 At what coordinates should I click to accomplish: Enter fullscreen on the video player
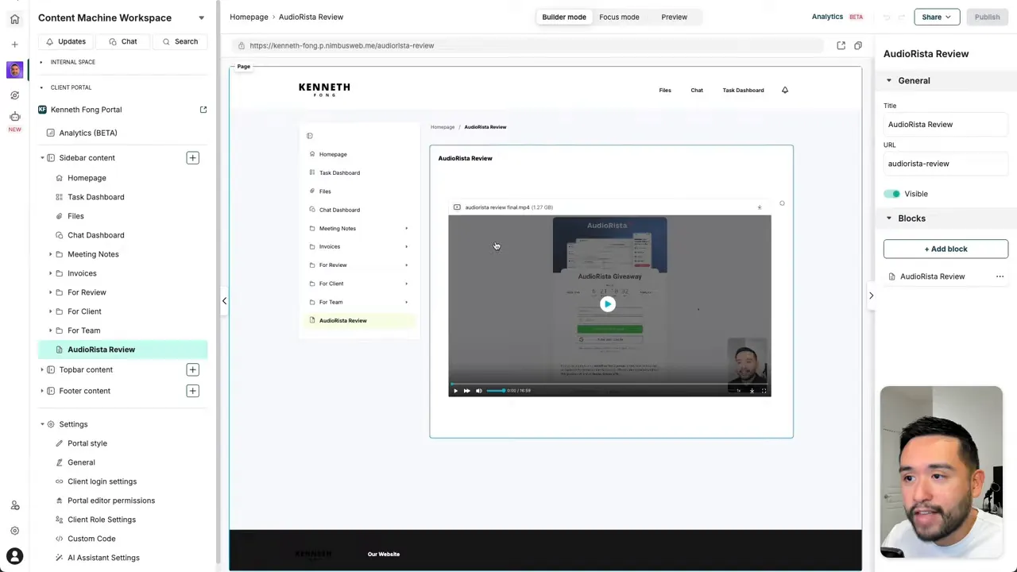click(x=764, y=390)
